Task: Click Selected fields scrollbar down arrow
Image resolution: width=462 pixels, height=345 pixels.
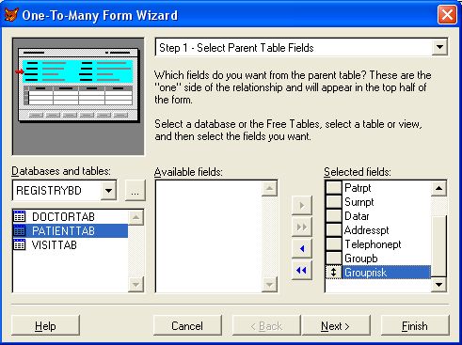Action: [438, 285]
